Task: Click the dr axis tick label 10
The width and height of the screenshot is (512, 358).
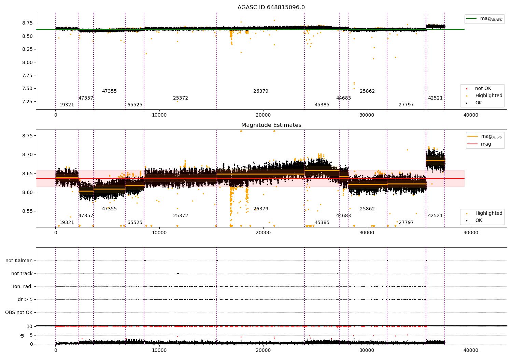Action: (x=30, y=326)
